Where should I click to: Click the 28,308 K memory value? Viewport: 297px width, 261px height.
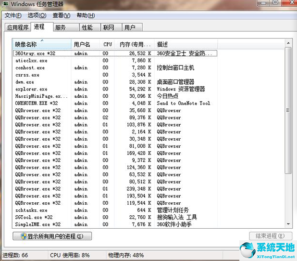coord(140,82)
